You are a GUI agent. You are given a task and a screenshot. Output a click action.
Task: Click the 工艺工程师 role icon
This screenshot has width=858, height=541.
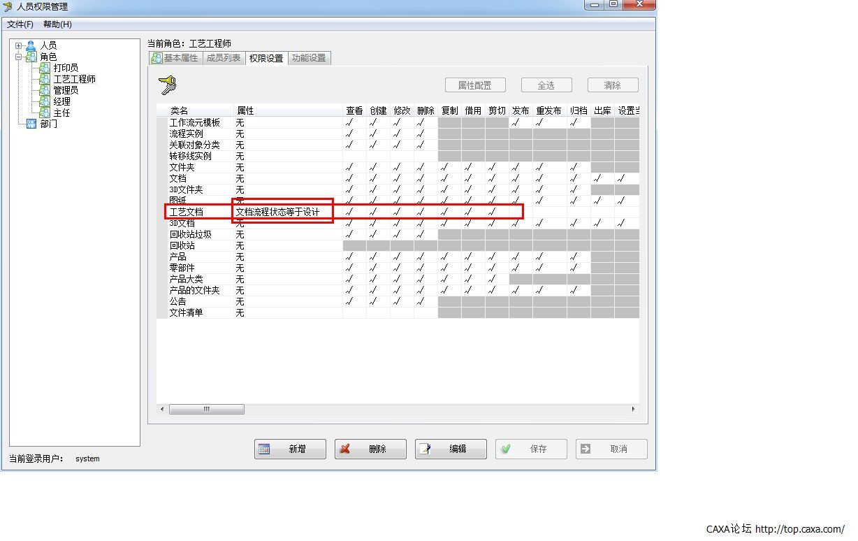point(45,79)
